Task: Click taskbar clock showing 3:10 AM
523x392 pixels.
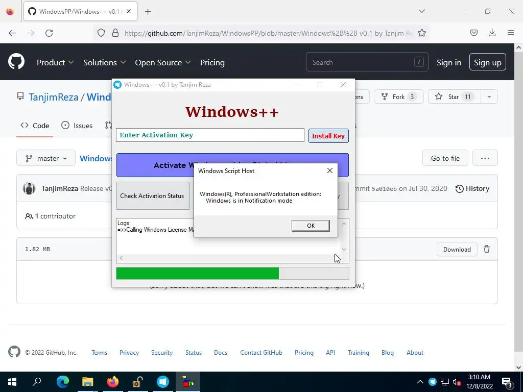Action: (x=479, y=382)
